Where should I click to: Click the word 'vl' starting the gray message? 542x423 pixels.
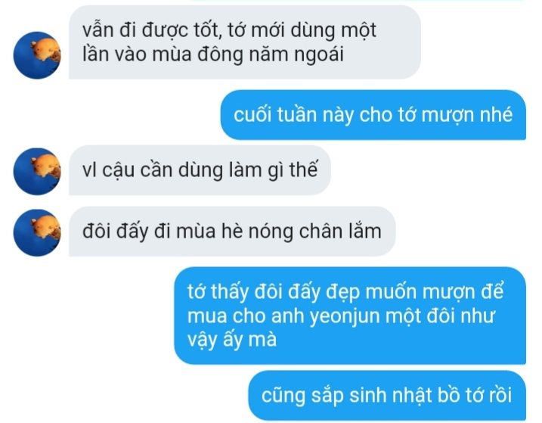[89, 170]
